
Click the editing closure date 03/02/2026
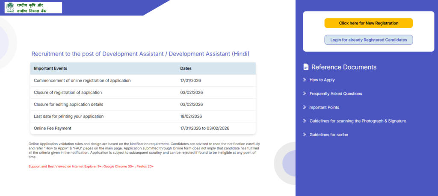[191, 104]
